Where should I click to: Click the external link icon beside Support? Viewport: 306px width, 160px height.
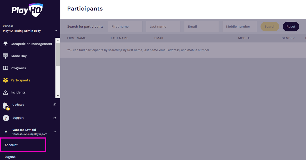tap(55, 118)
